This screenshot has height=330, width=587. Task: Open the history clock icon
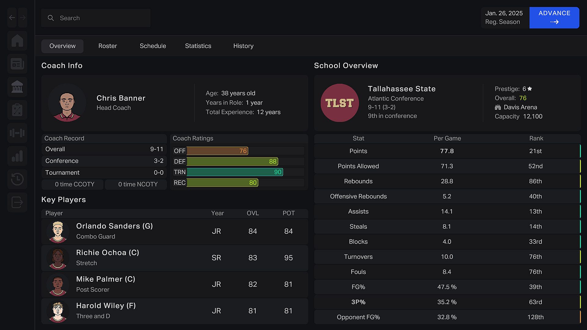[x=17, y=179]
